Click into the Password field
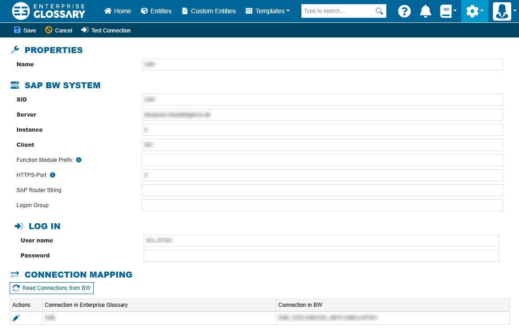 tap(321, 256)
